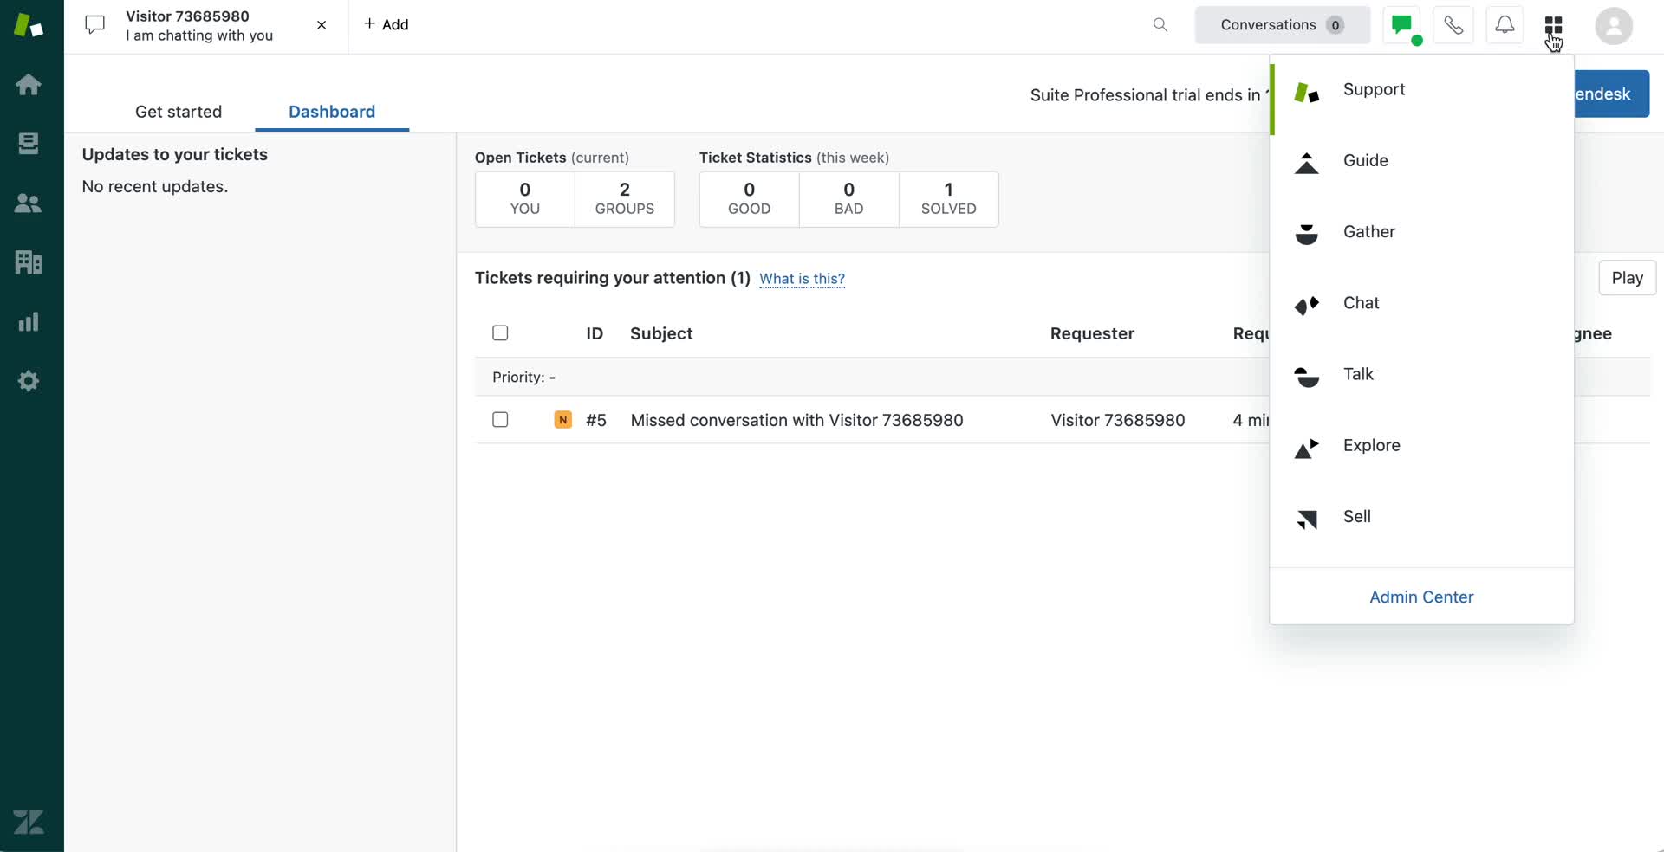This screenshot has width=1664, height=852.
Task: Open the Reporting bar chart icon
Action: 29,321
